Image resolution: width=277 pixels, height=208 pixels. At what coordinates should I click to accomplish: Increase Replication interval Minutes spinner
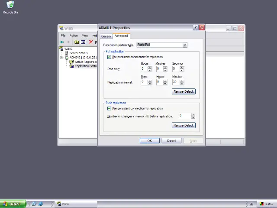click(182, 81)
